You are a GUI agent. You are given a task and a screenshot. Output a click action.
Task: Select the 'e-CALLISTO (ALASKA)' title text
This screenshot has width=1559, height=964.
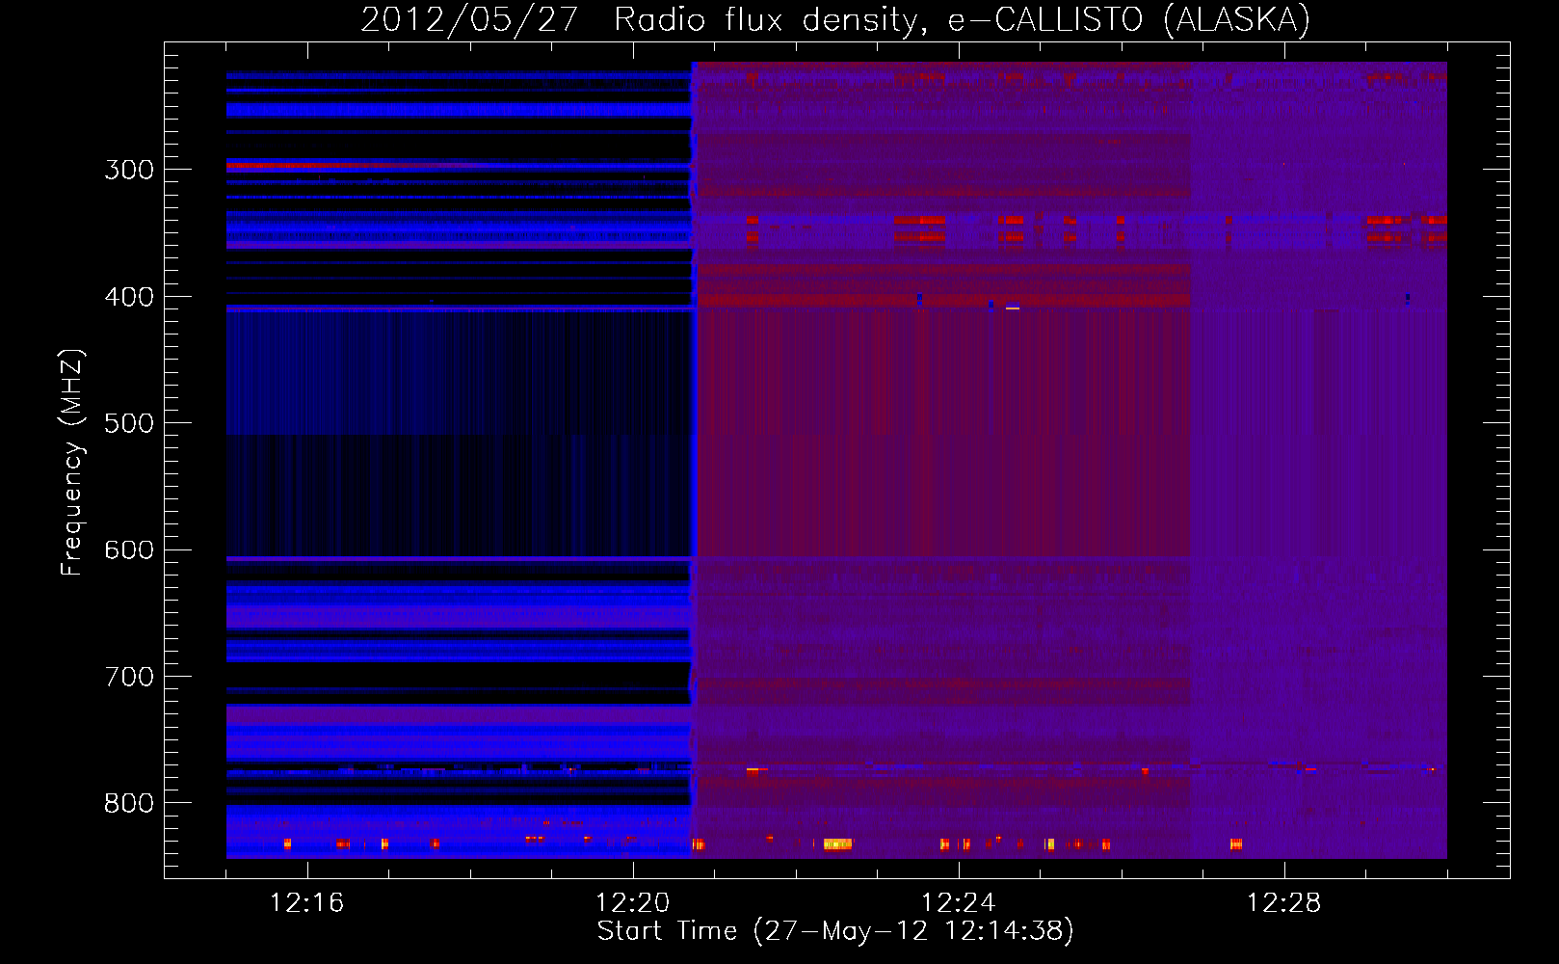[1129, 19]
